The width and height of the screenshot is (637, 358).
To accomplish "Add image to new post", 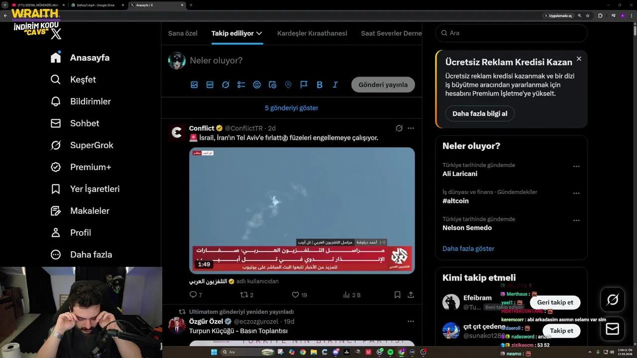I will point(194,85).
